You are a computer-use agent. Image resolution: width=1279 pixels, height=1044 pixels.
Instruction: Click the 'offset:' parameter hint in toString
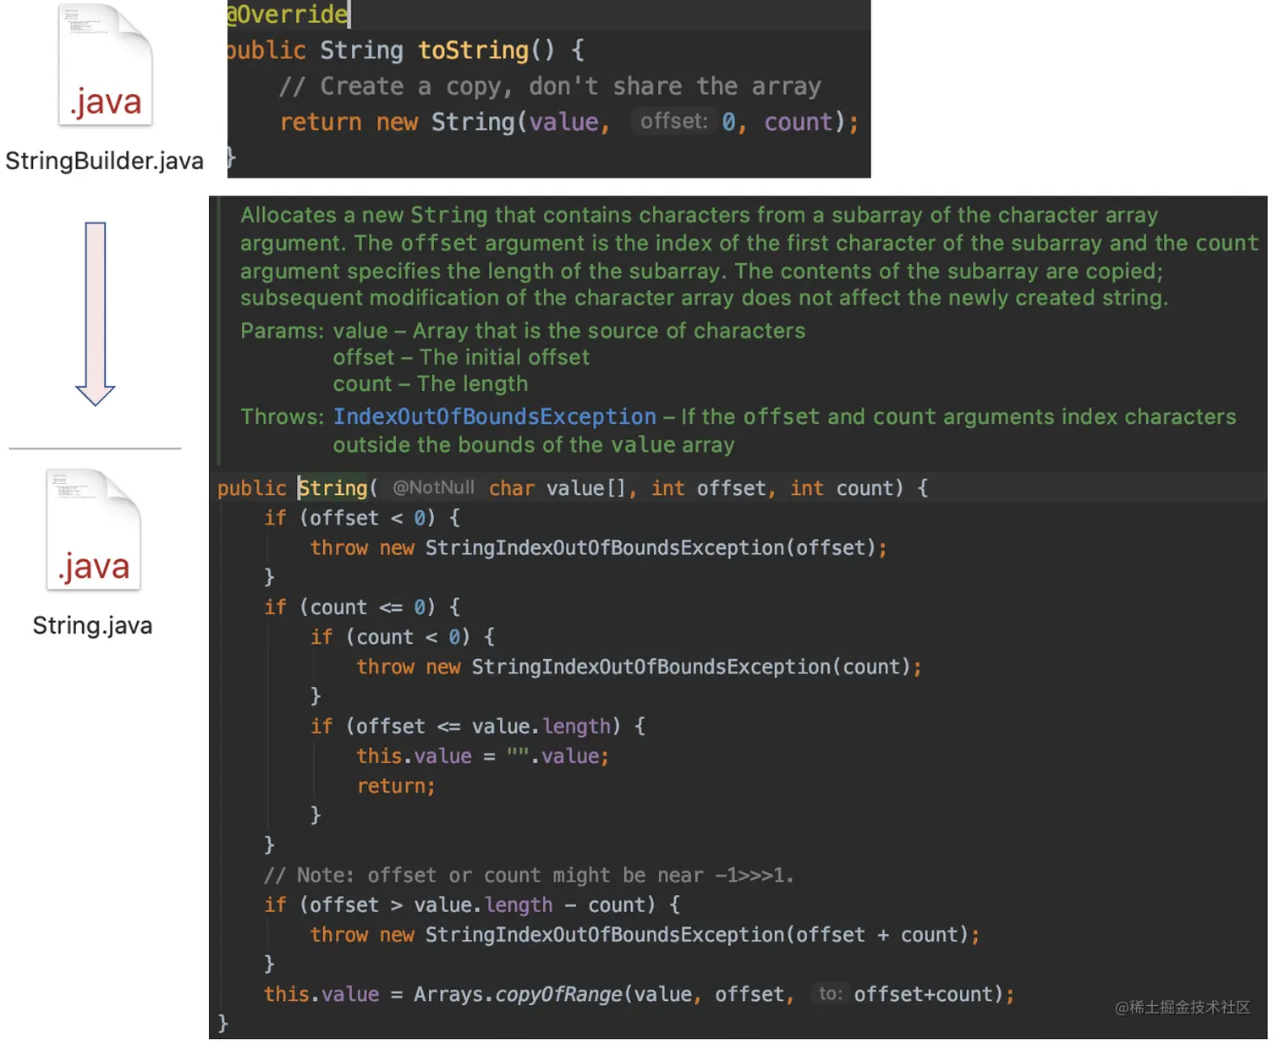coord(673,122)
